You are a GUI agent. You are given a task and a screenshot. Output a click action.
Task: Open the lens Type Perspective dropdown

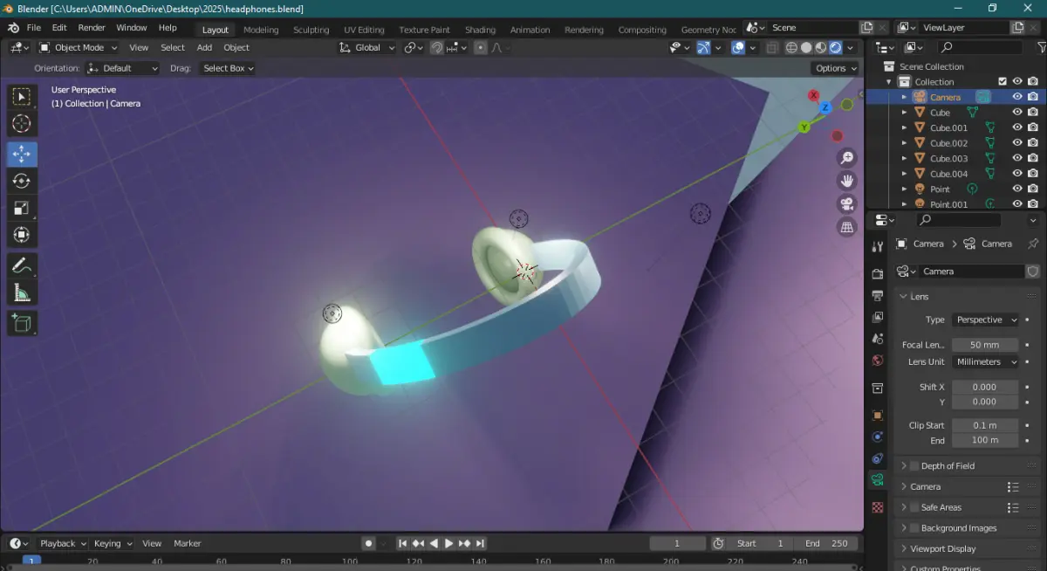point(985,320)
